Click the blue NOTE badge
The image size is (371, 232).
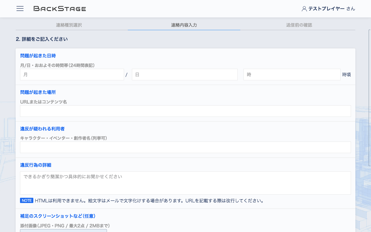coord(27,200)
